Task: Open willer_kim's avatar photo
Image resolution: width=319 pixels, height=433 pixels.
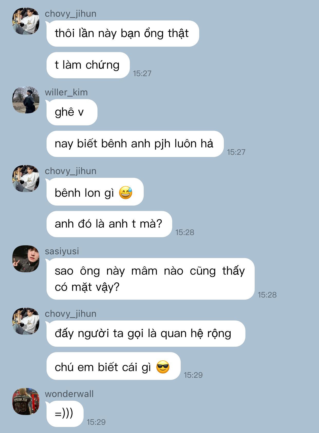Action: coord(26,100)
